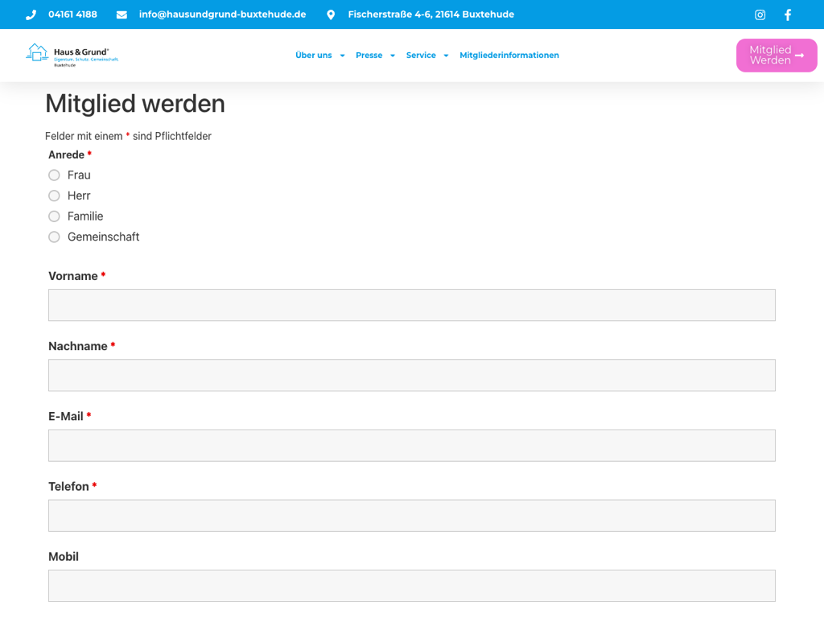
Task: Focus the E-Mail input field
Action: coord(412,446)
